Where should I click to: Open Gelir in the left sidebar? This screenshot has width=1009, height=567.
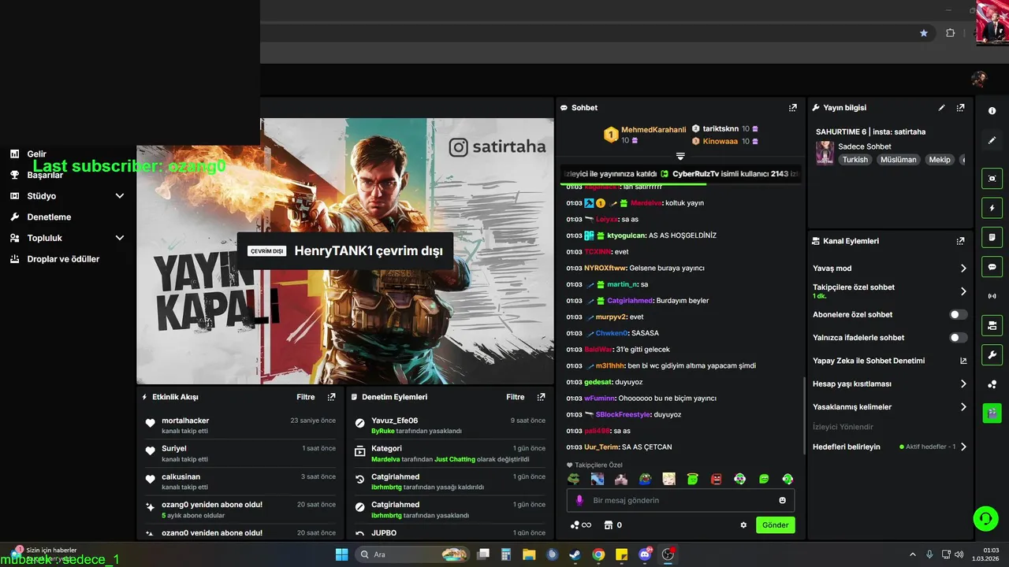(x=36, y=154)
